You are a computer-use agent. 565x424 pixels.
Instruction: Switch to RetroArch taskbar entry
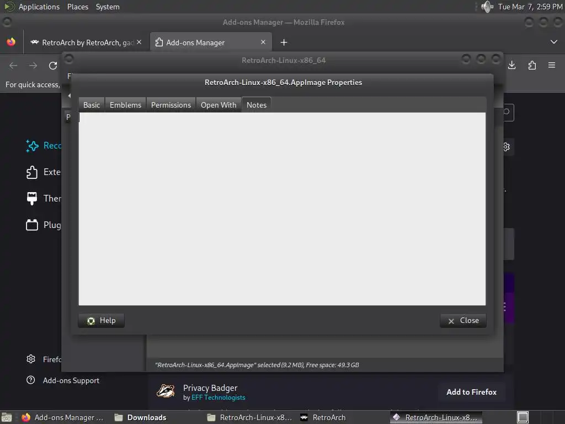tap(323, 417)
